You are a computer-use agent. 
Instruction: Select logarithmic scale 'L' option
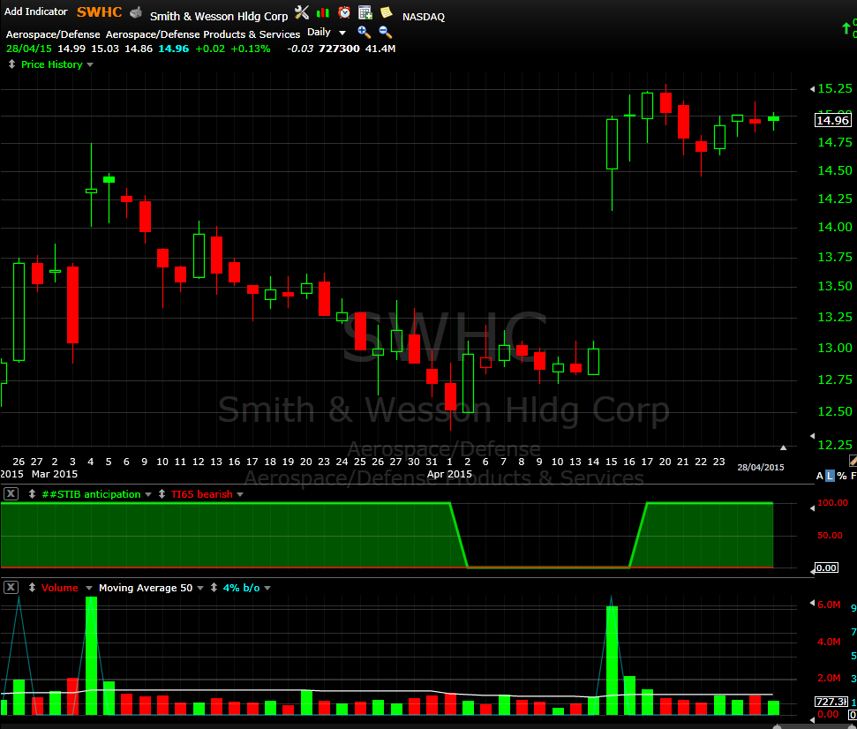tap(830, 476)
